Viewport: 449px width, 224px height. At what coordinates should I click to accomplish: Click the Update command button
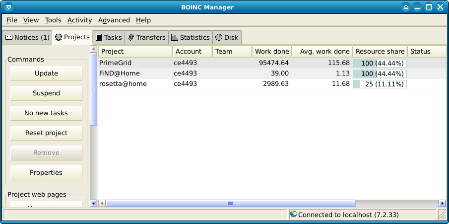click(47, 74)
